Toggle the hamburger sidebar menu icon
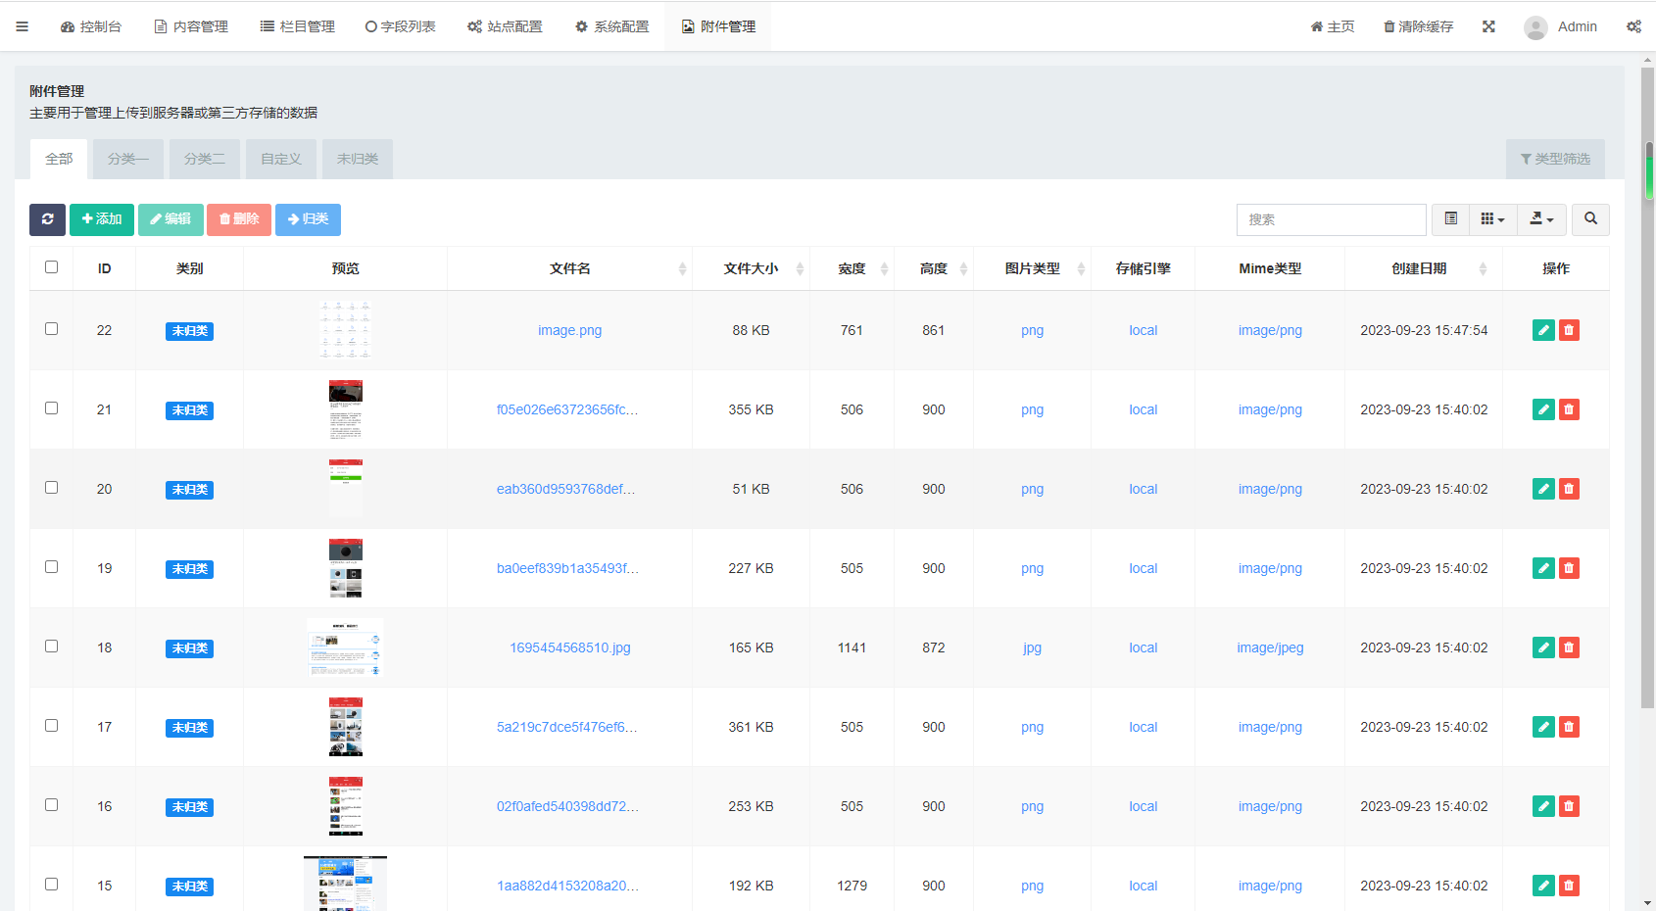 pos(22,26)
